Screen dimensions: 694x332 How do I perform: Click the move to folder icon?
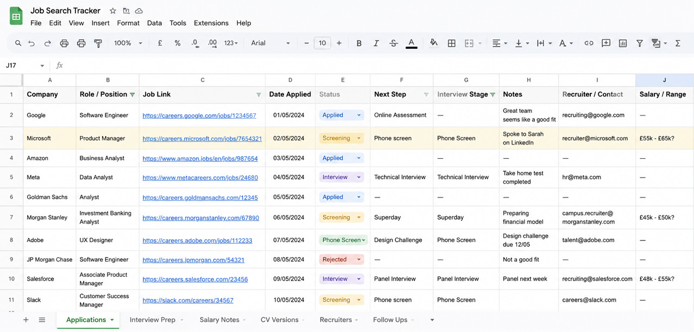(x=126, y=11)
